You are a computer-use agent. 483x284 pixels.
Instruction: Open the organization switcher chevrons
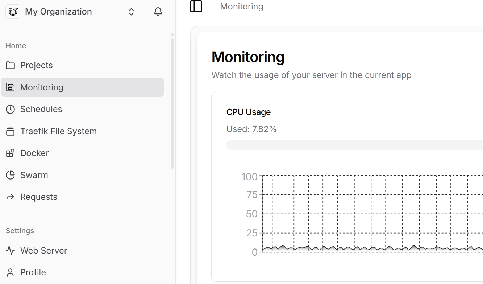(131, 12)
